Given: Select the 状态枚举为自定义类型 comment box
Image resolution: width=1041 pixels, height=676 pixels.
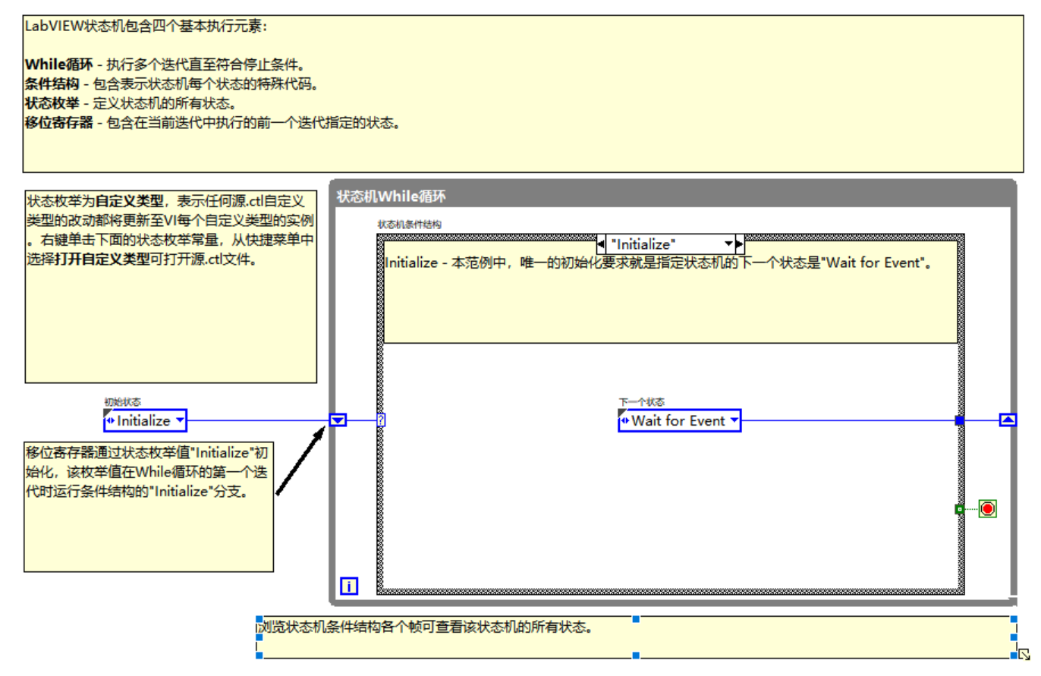Looking at the screenshot, I should 171,287.
